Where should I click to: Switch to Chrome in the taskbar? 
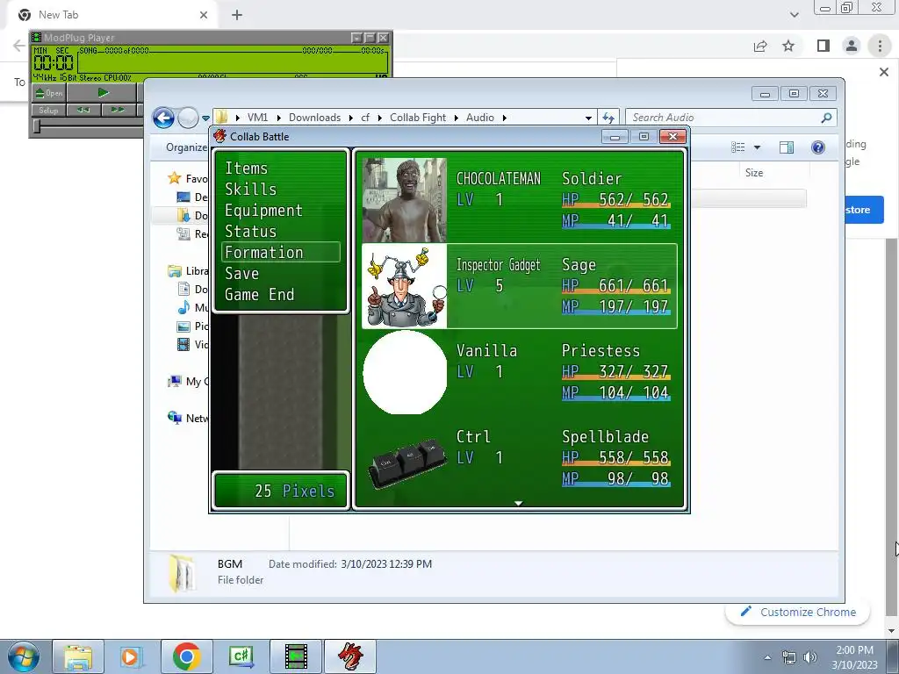[186, 656]
